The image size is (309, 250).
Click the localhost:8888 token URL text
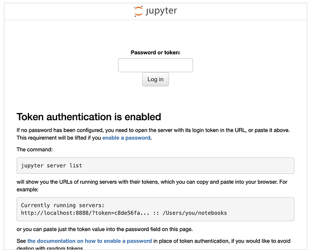(85, 213)
